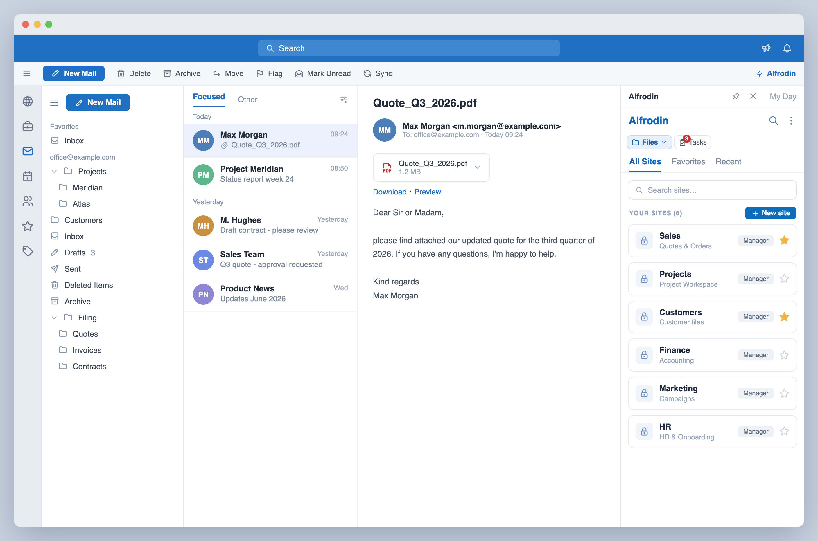
Task: Download the attachment
Action: [x=390, y=192]
